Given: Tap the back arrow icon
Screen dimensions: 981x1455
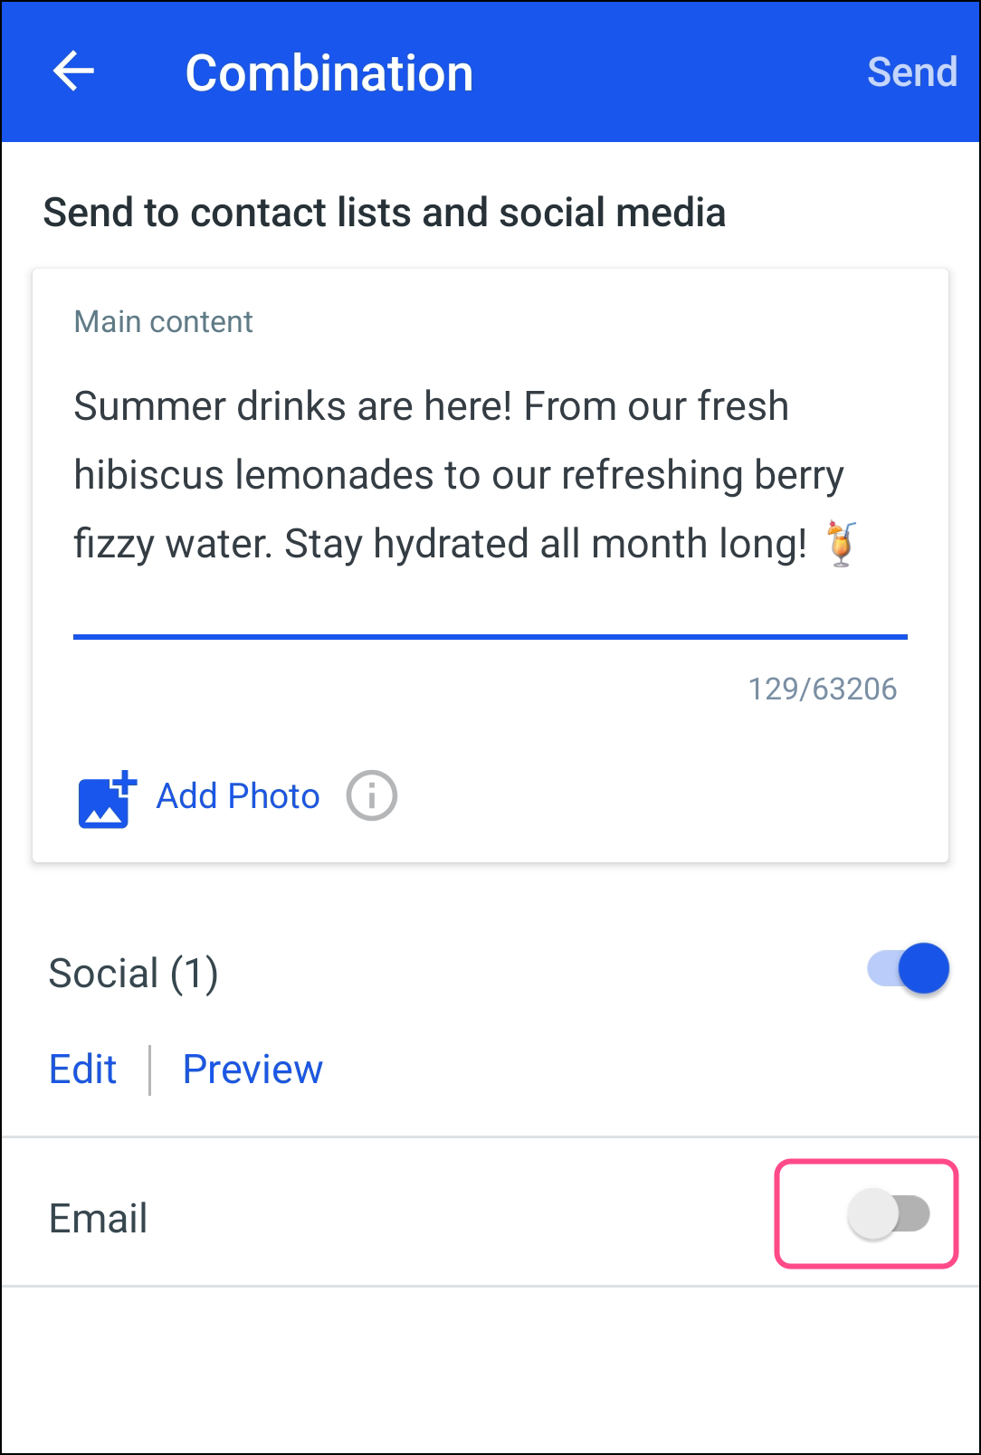Looking at the screenshot, I should click(73, 71).
